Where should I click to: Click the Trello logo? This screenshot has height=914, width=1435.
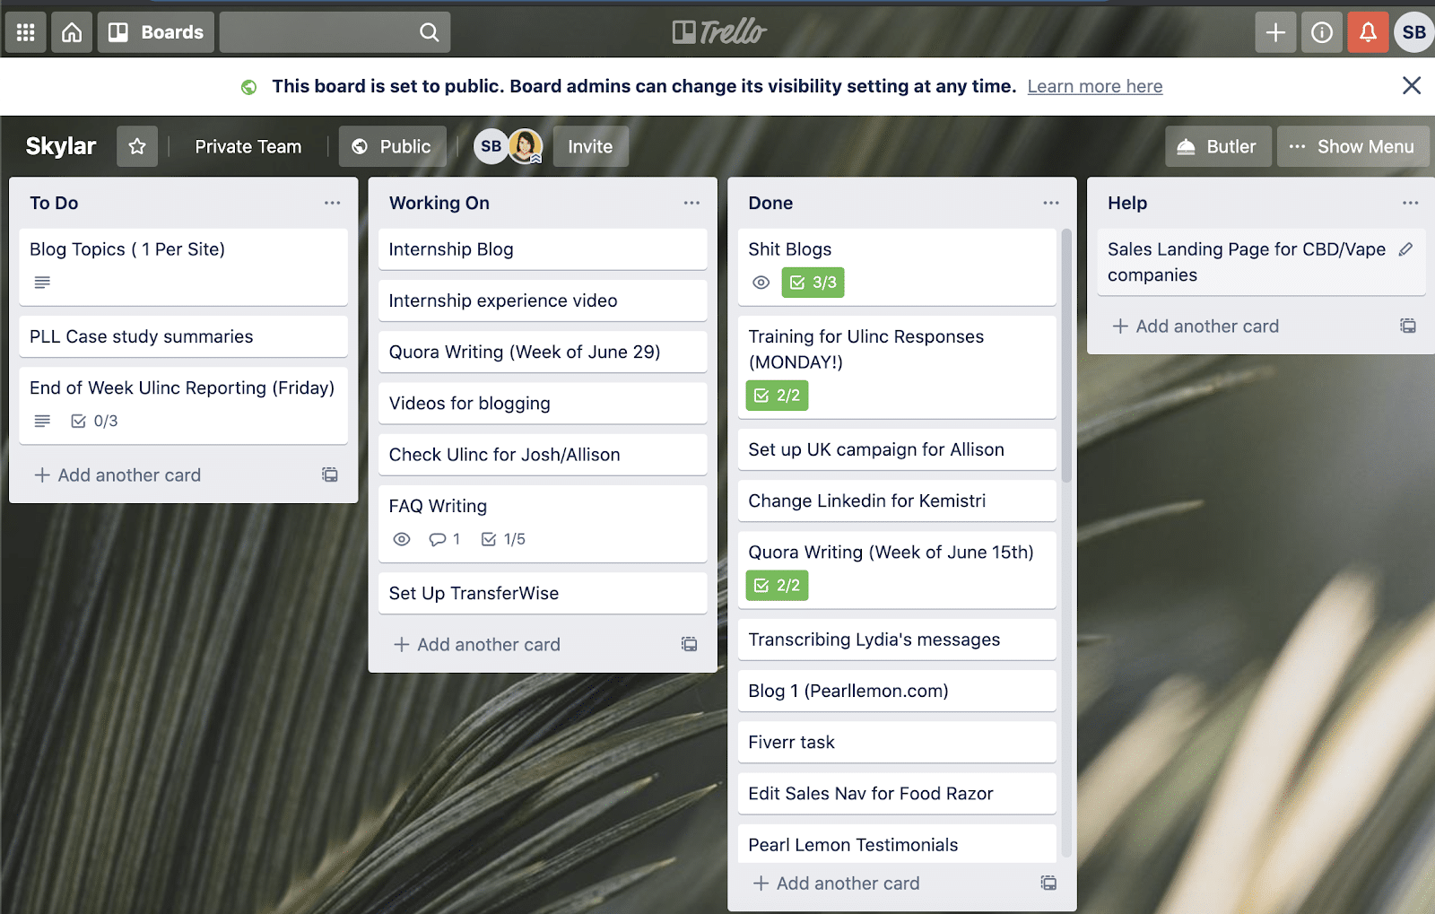(x=719, y=32)
